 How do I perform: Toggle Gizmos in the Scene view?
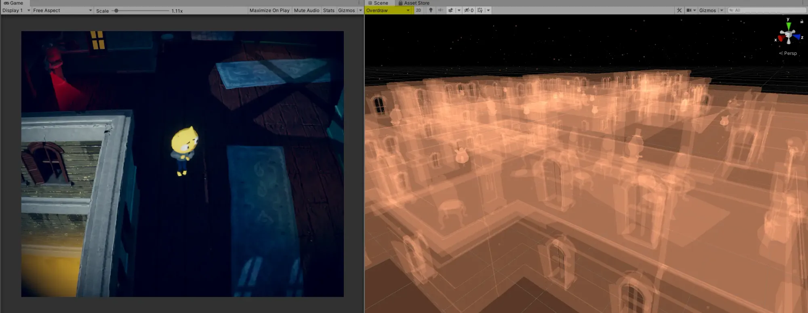click(707, 11)
